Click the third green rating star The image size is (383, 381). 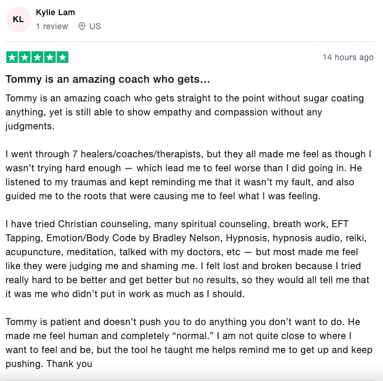(37, 57)
